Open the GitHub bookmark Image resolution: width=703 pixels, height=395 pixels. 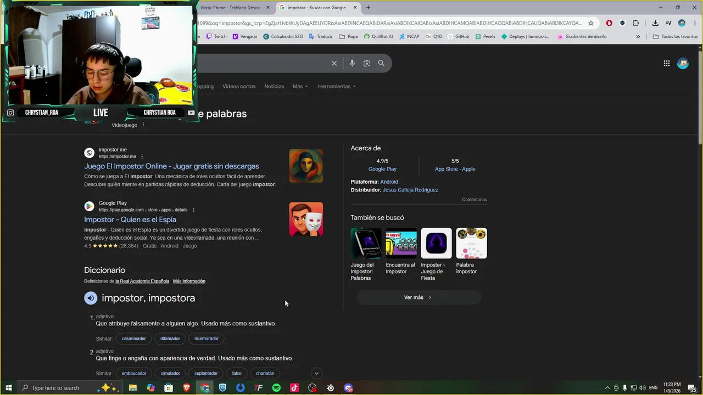click(x=457, y=37)
